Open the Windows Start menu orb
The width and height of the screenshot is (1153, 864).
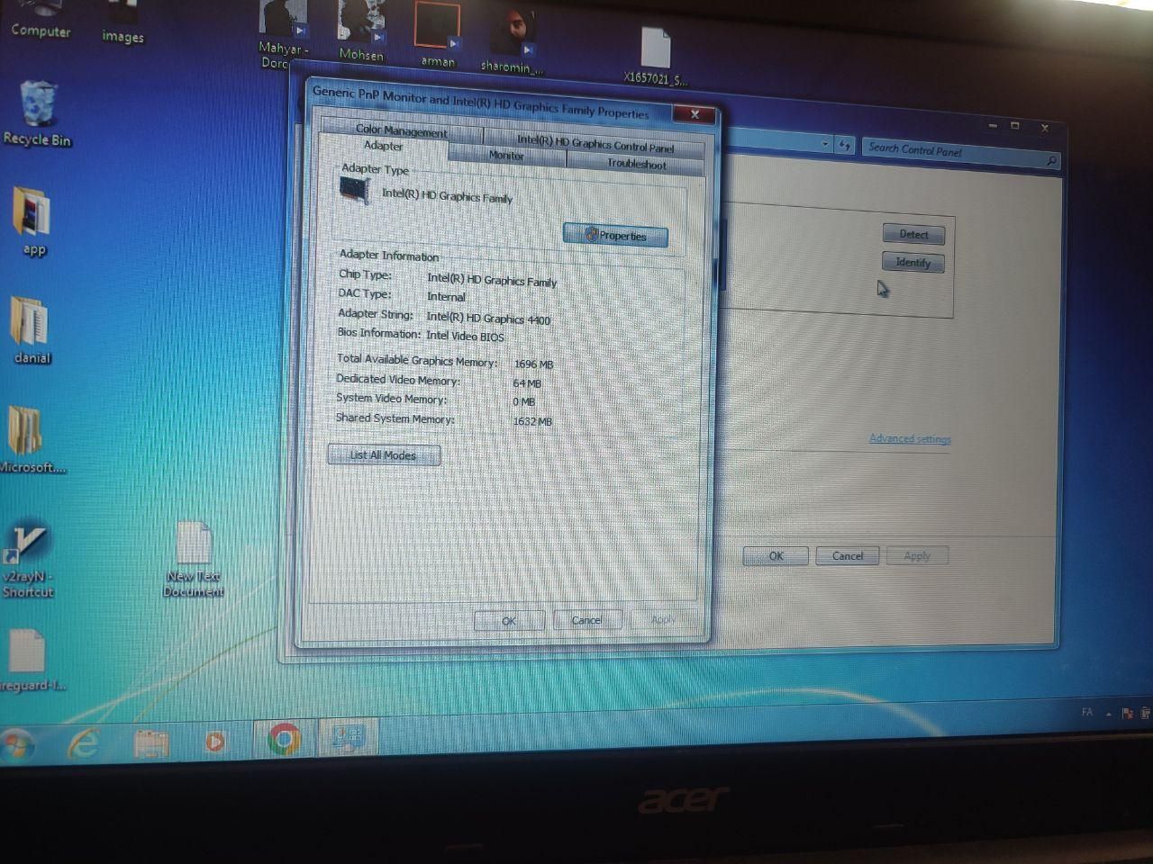(x=15, y=745)
